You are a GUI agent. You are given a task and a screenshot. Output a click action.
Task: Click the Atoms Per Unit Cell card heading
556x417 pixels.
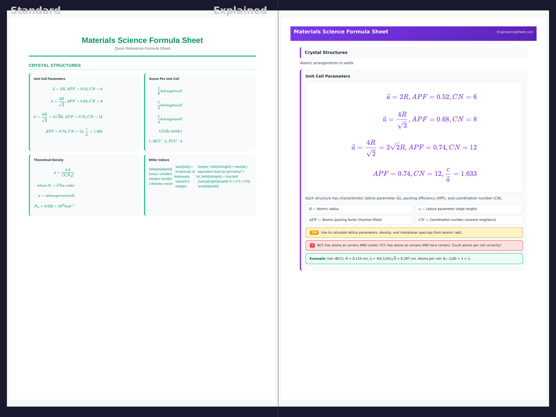pyautogui.click(x=164, y=79)
